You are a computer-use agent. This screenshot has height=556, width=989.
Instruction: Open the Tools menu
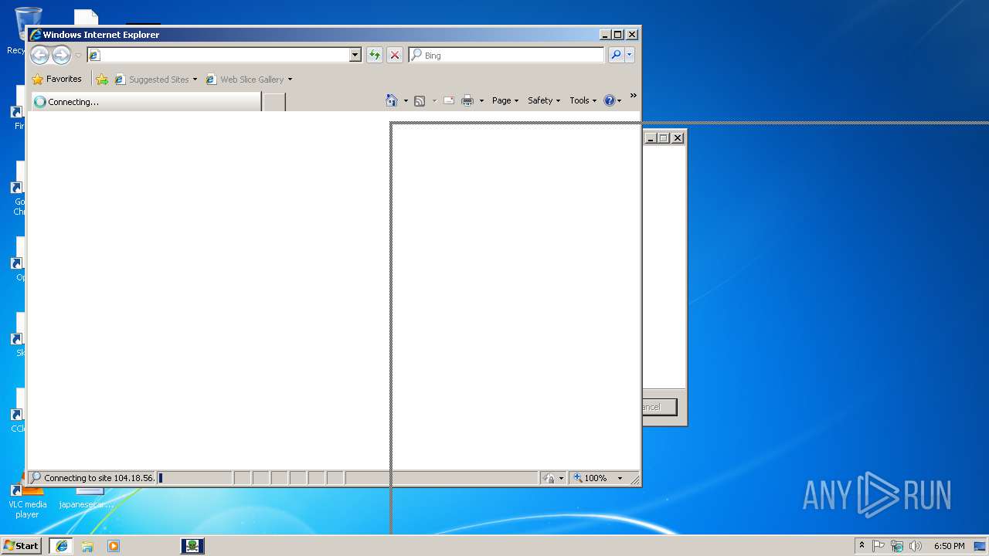(x=583, y=100)
